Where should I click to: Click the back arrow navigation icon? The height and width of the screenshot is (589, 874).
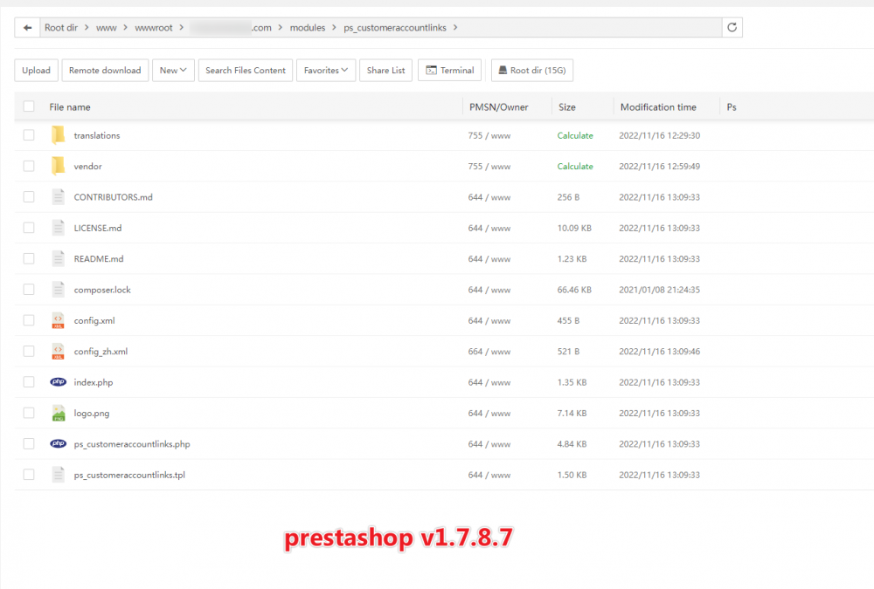click(x=26, y=27)
